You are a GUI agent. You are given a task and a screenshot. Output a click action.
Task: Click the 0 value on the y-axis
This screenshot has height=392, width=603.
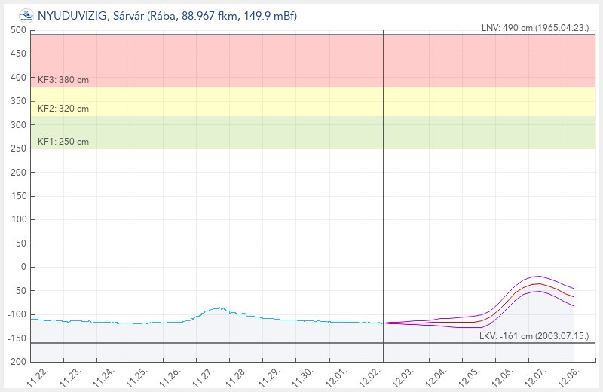click(23, 267)
